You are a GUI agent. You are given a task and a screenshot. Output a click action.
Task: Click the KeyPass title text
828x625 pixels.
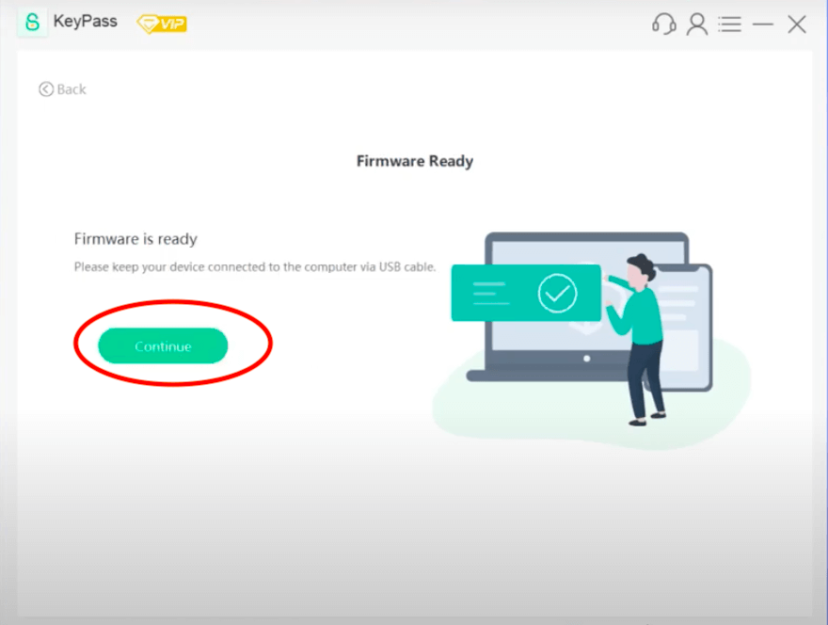coord(86,22)
